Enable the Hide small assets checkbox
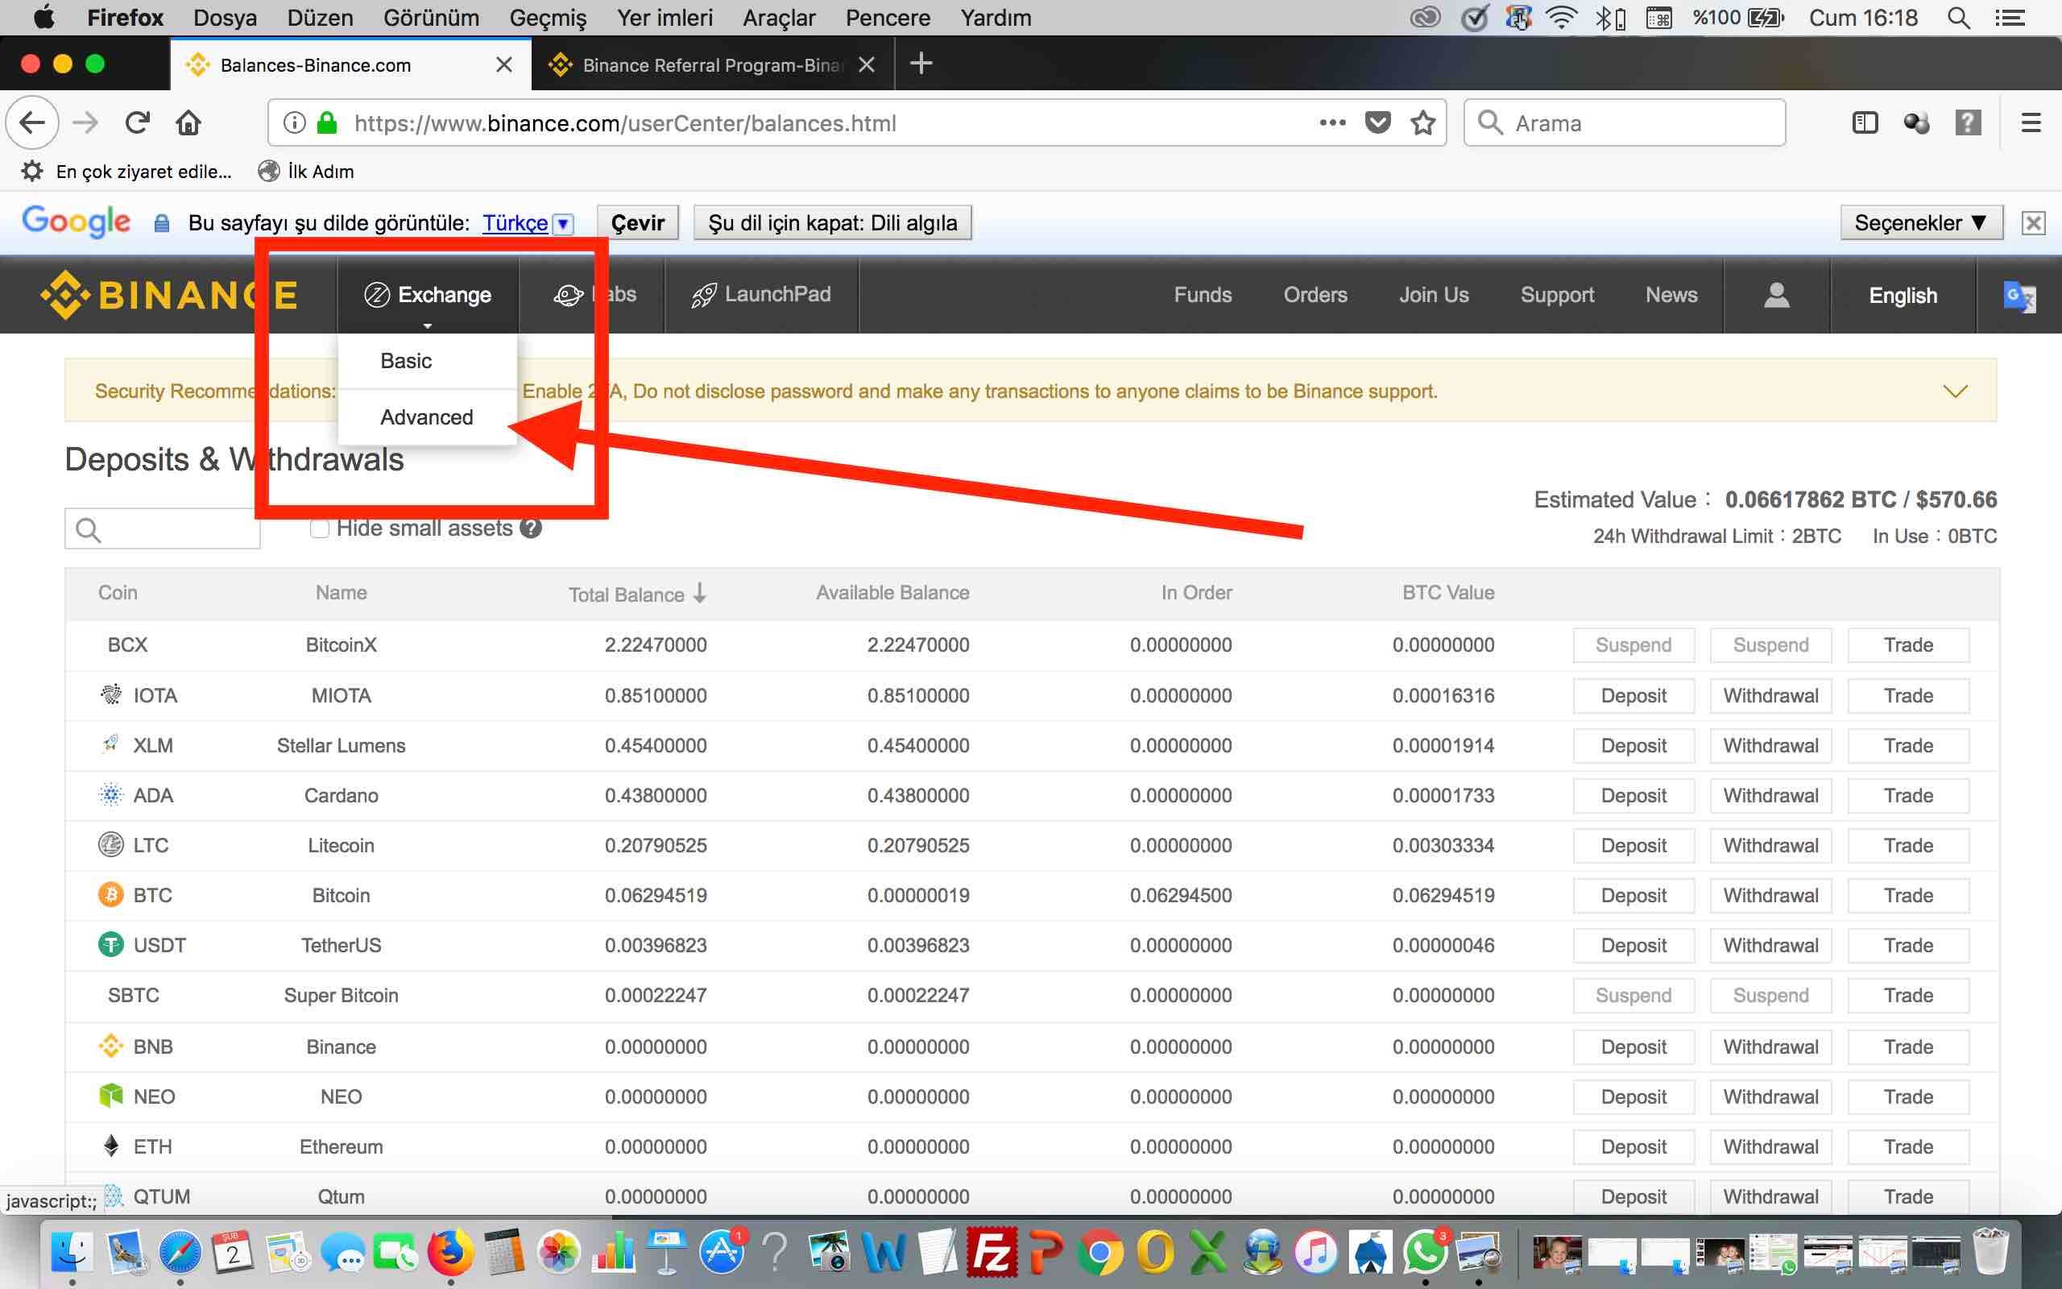This screenshot has height=1289, width=2062. point(320,528)
